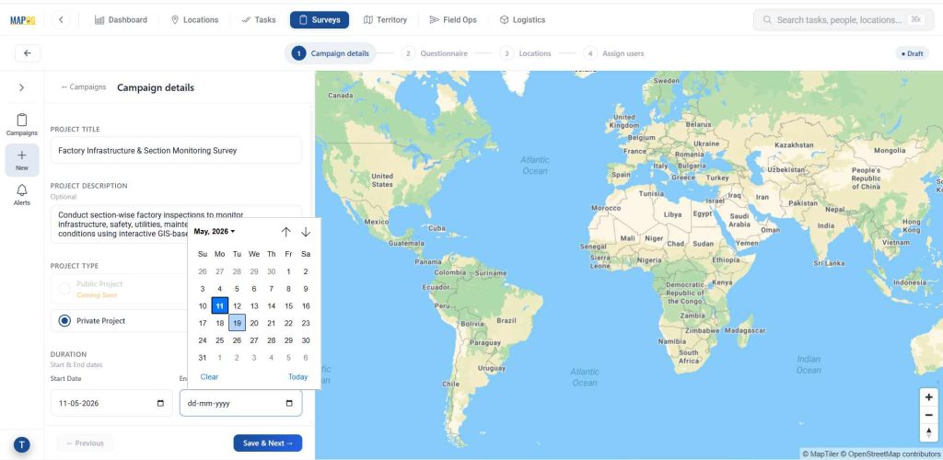
Task: Go to the Territory tab
Action: pos(386,20)
